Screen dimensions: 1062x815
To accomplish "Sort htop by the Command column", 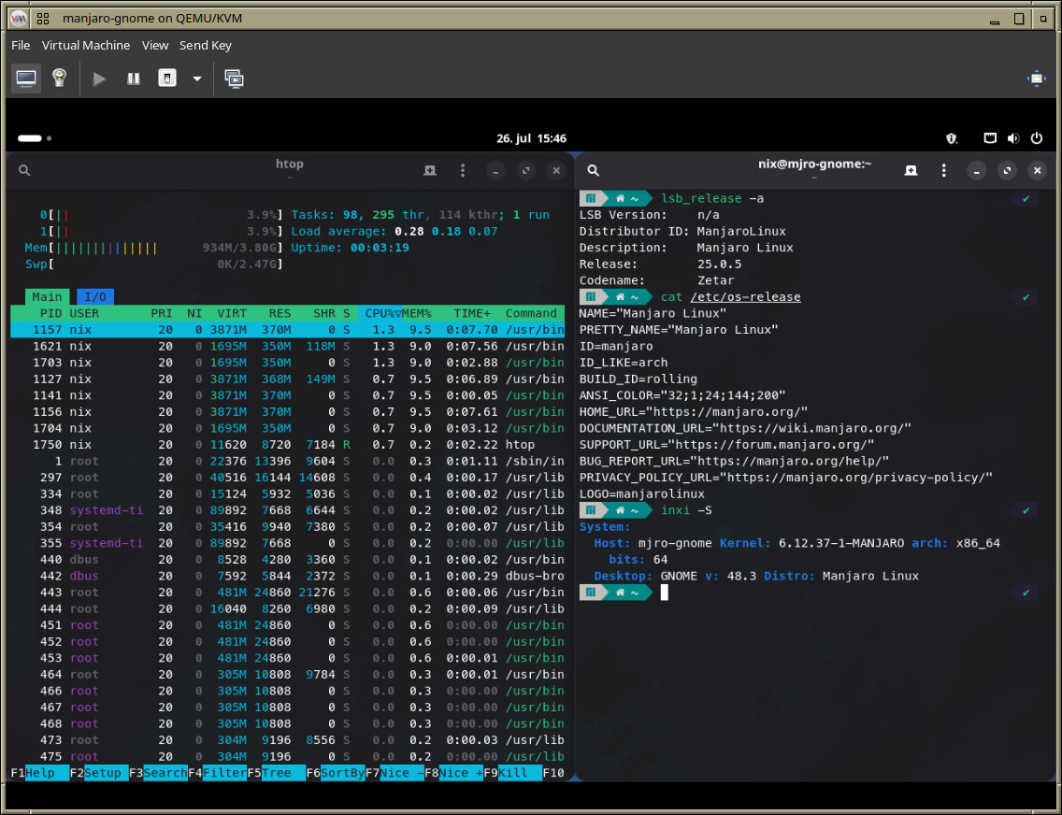I will coord(531,313).
